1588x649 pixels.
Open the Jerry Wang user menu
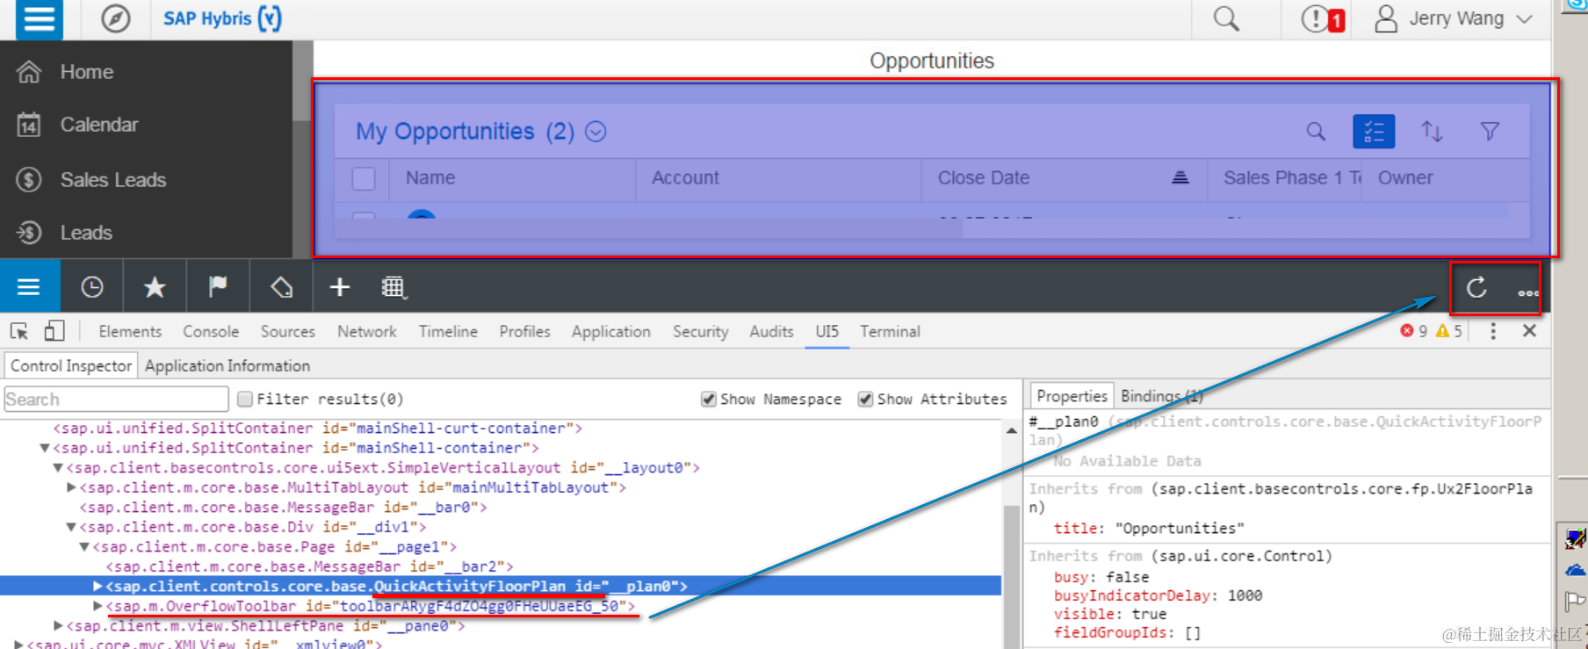1454,18
